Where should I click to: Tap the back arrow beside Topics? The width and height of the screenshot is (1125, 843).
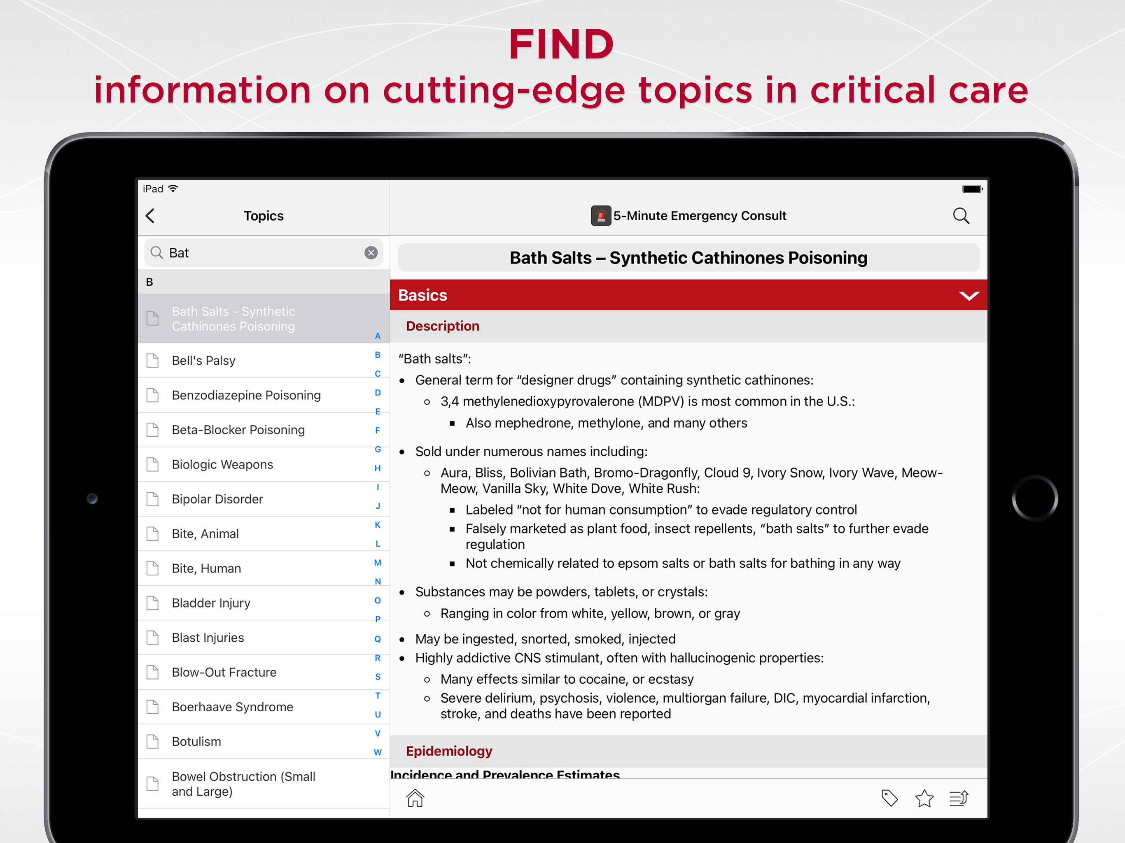click(150, 216)
